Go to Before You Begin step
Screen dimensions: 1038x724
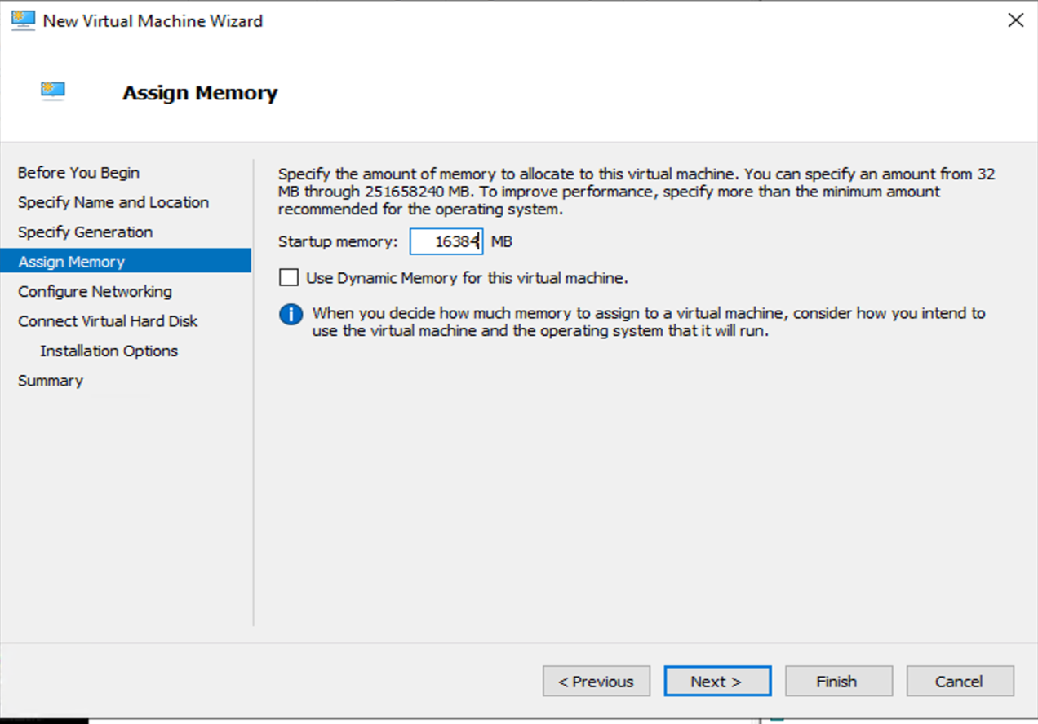(x=78, y=173)
